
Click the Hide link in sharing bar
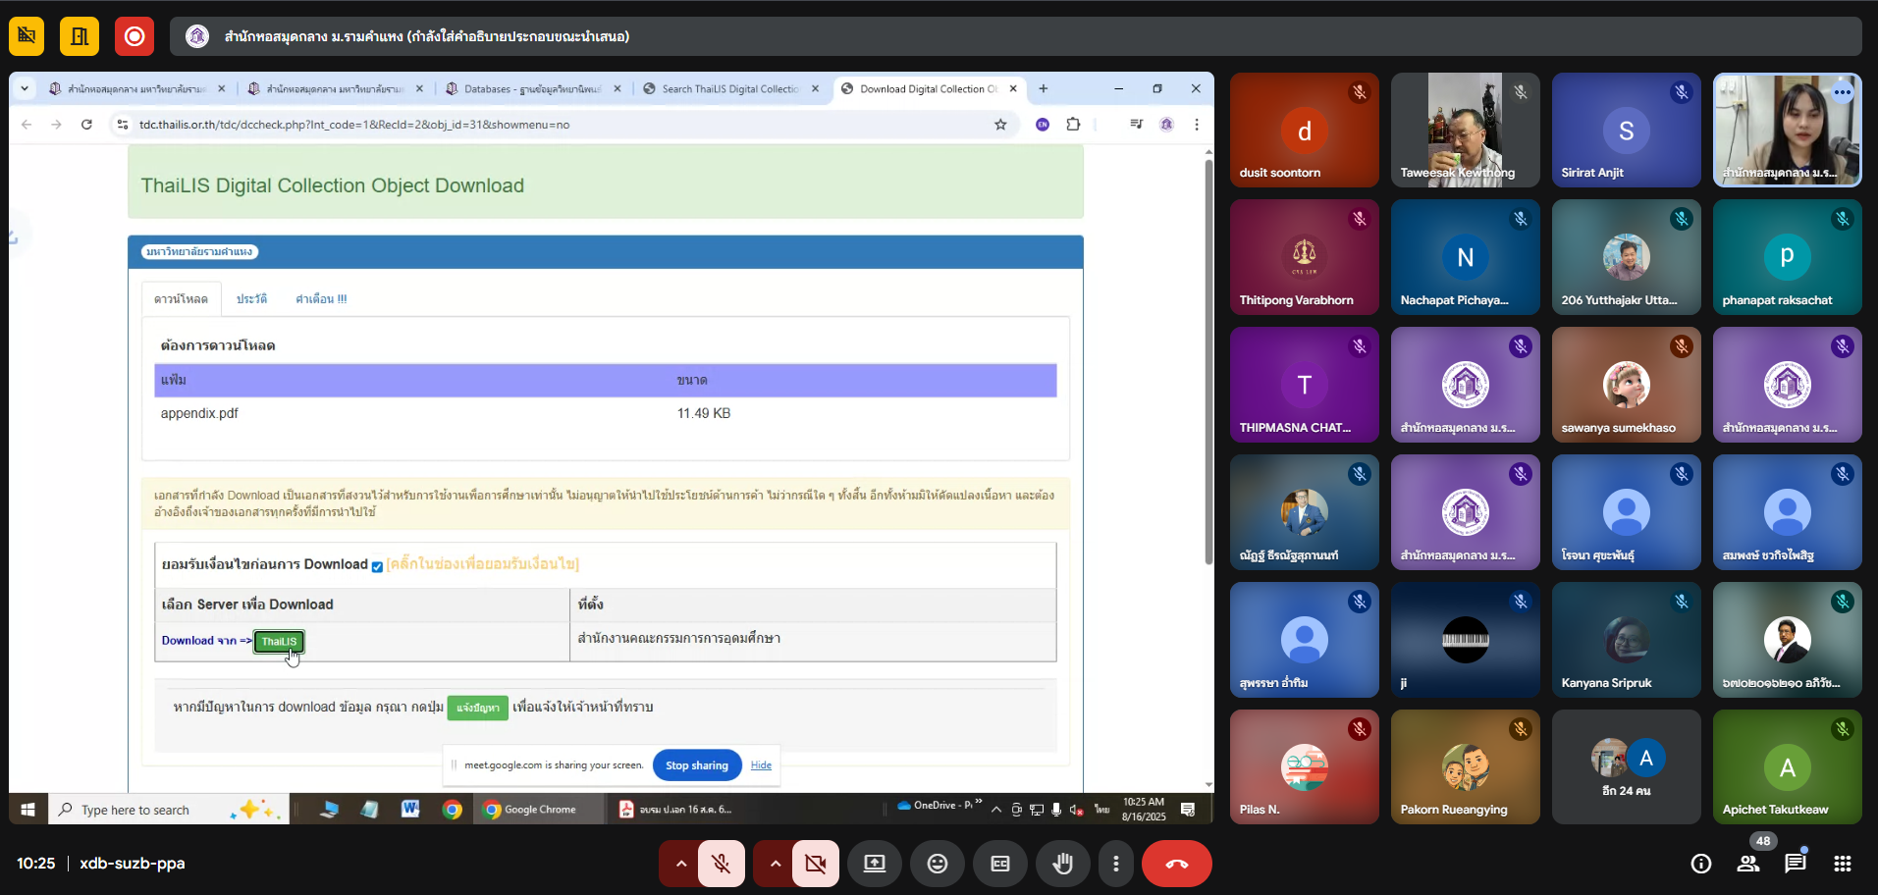tap(761, 765)
